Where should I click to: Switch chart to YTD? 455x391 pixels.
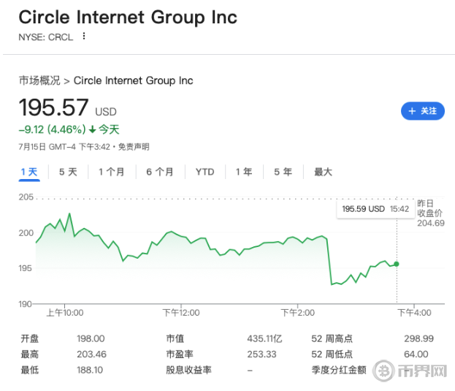point(205,172)
